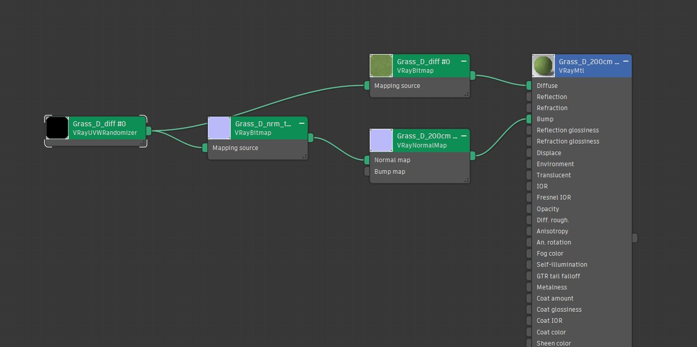Collapse the Grass_D_nrm VRayBitmap node
Image resolution: width=697 pixels, height=347 pixels.
[302, 123]
